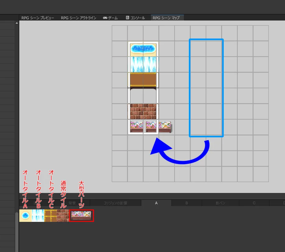Click the brown floor tile on map

[143, 80]
